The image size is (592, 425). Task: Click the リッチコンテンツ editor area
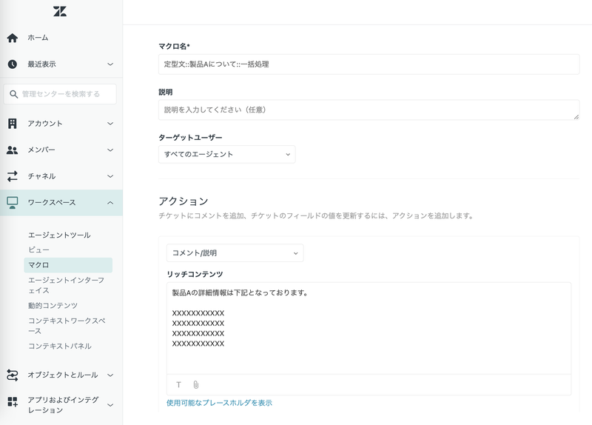[369, 328]
